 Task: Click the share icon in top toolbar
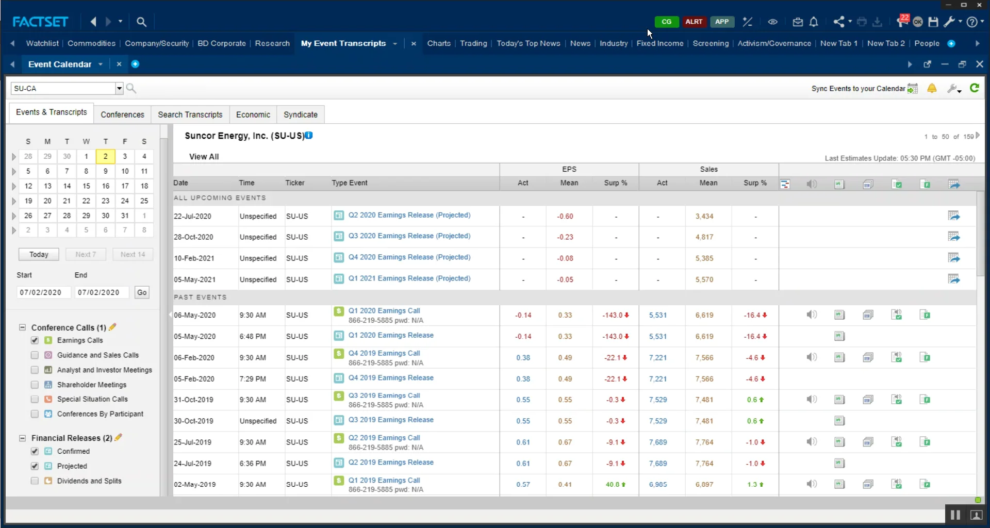pos(839,22)
